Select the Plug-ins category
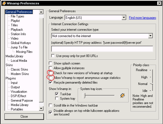 coord(11,78)
